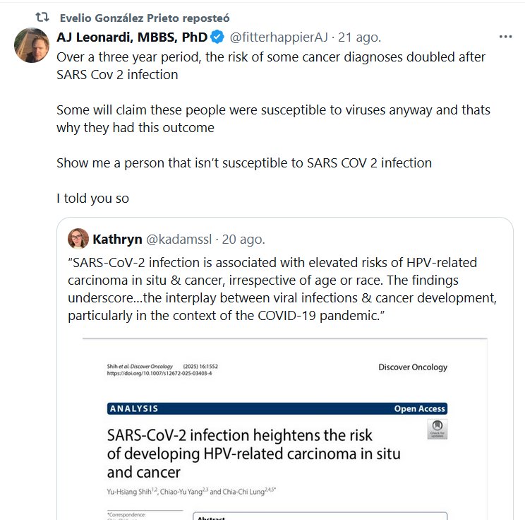Open the three-dot more options menu
The image size is (525, 520).
click(505, 37)
